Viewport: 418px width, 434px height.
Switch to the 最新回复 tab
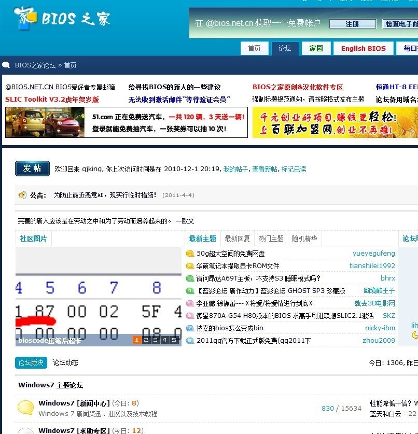click(x=237, y=239)
